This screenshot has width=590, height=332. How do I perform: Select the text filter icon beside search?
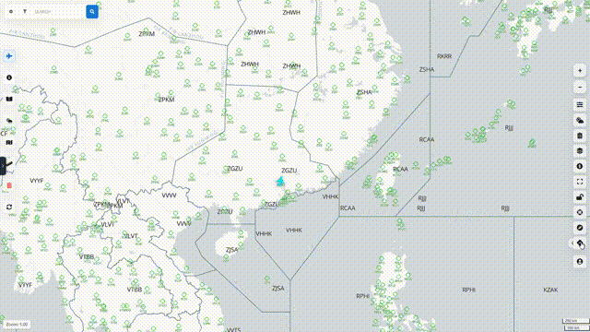point(25,12)
